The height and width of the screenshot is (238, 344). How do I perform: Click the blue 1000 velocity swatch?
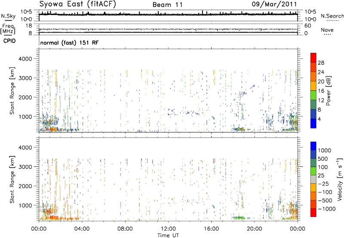coord(313,146)
